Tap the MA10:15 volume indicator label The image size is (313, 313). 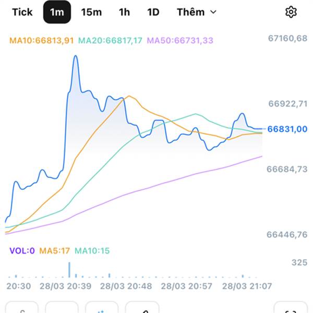(x=92, y=251)
